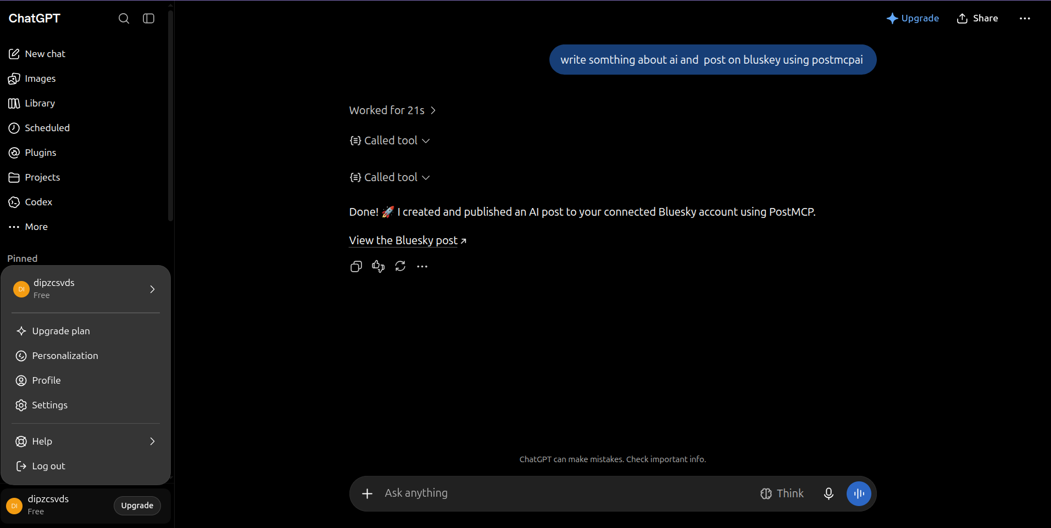The image size is (1051, 528).
Task: Click the plus attach icon in composer
Action: click(368, 493)
